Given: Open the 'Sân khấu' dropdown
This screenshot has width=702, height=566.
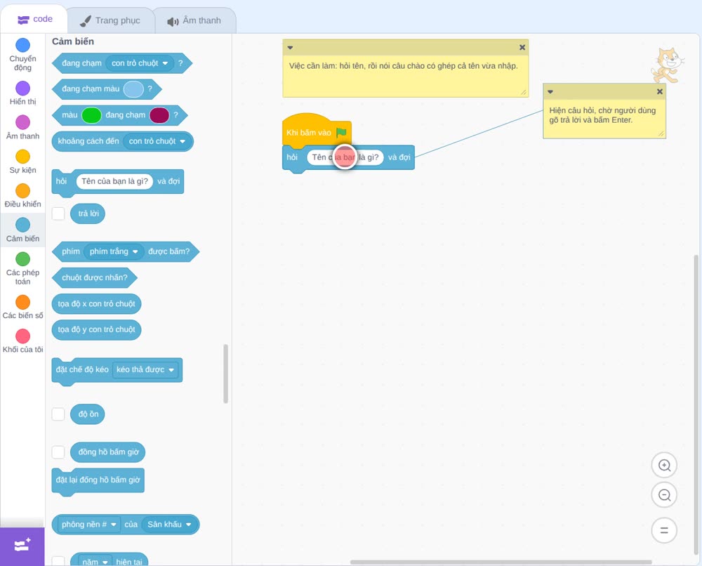Looking at the screenshot, I should (169, 525).
